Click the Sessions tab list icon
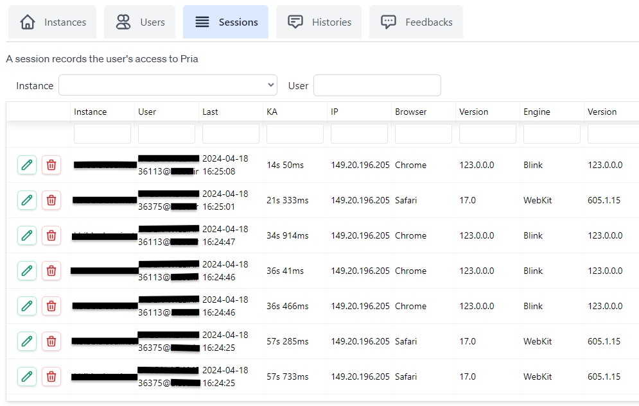The width and height of the screenshot is (639, 406). (201, 21)
